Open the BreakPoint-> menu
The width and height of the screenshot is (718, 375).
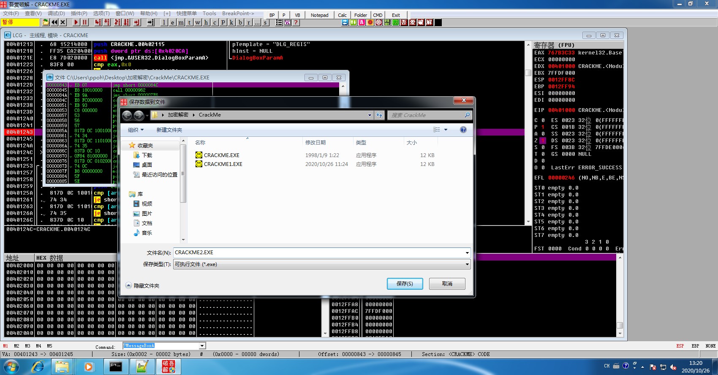click(x=238, y=14)
